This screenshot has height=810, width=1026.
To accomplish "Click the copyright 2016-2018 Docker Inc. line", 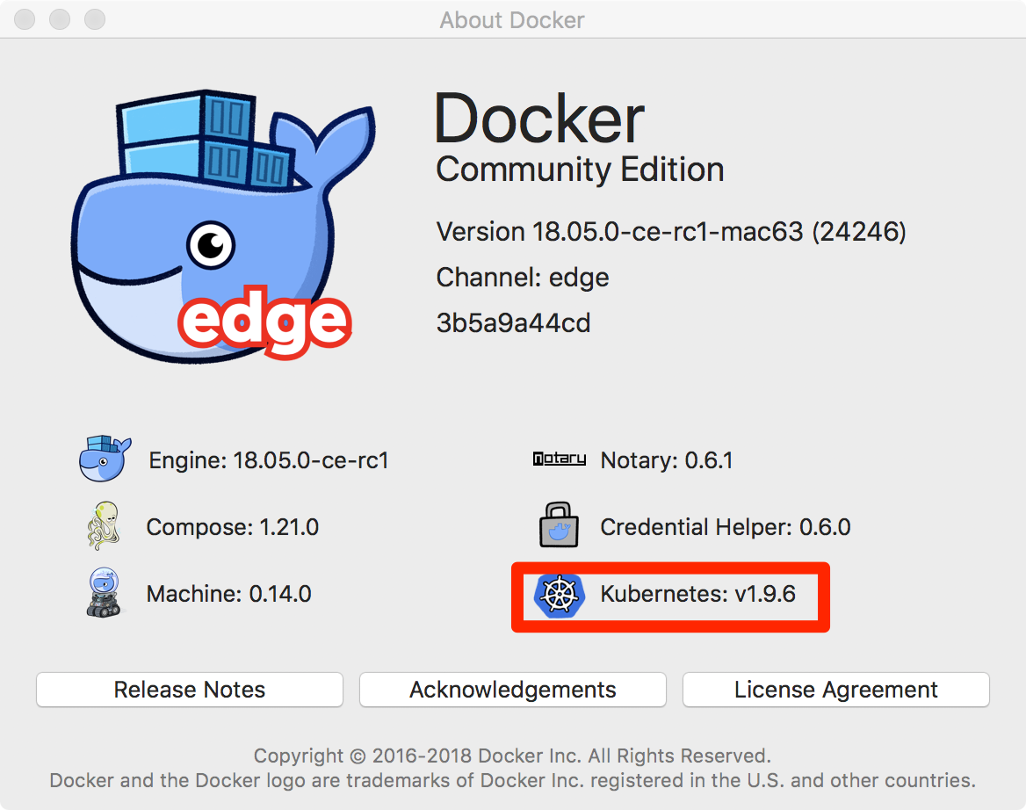I will (x=512, y=756).
